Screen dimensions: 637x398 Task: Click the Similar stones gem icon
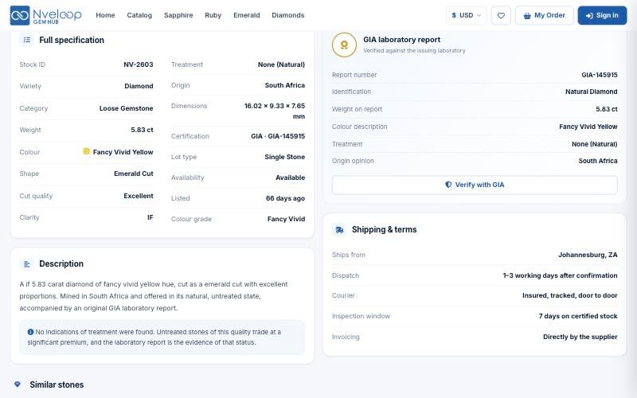click(17, 384)
